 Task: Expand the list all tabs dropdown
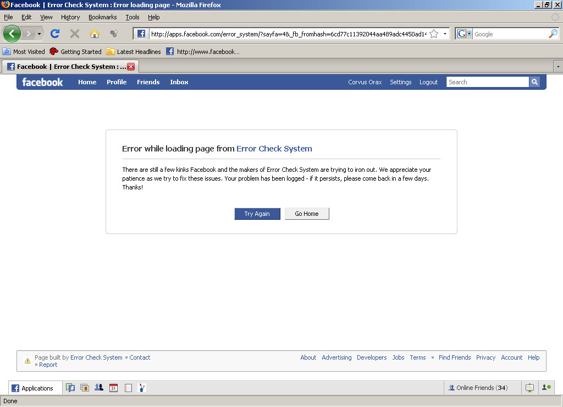(x=558, y=67)
